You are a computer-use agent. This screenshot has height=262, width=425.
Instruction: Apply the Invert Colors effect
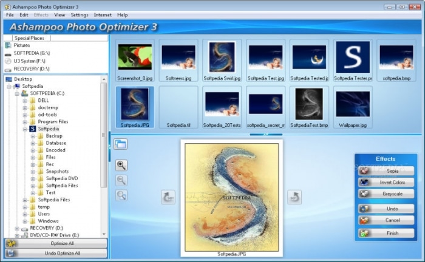[386, 182]
